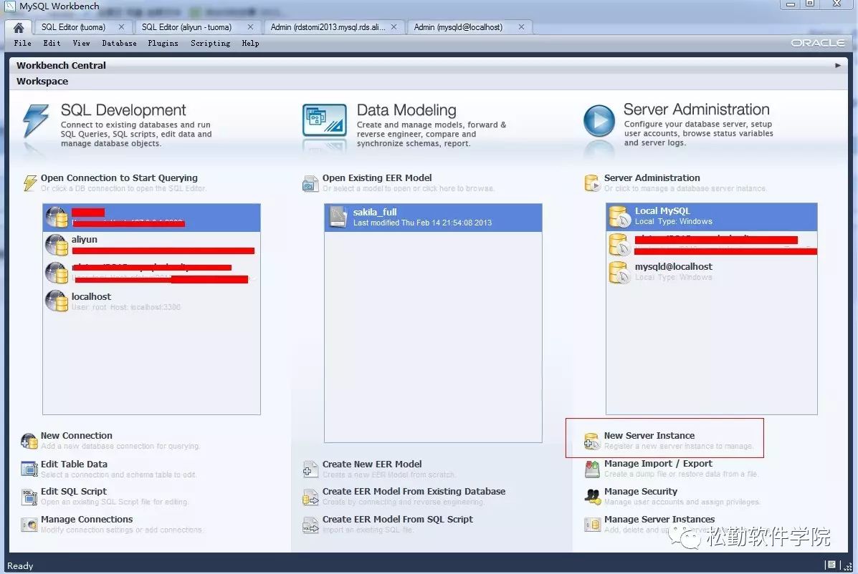Close the Admin (rdstomi2013...) tab
858x574 pixels.
coord(394,26)
